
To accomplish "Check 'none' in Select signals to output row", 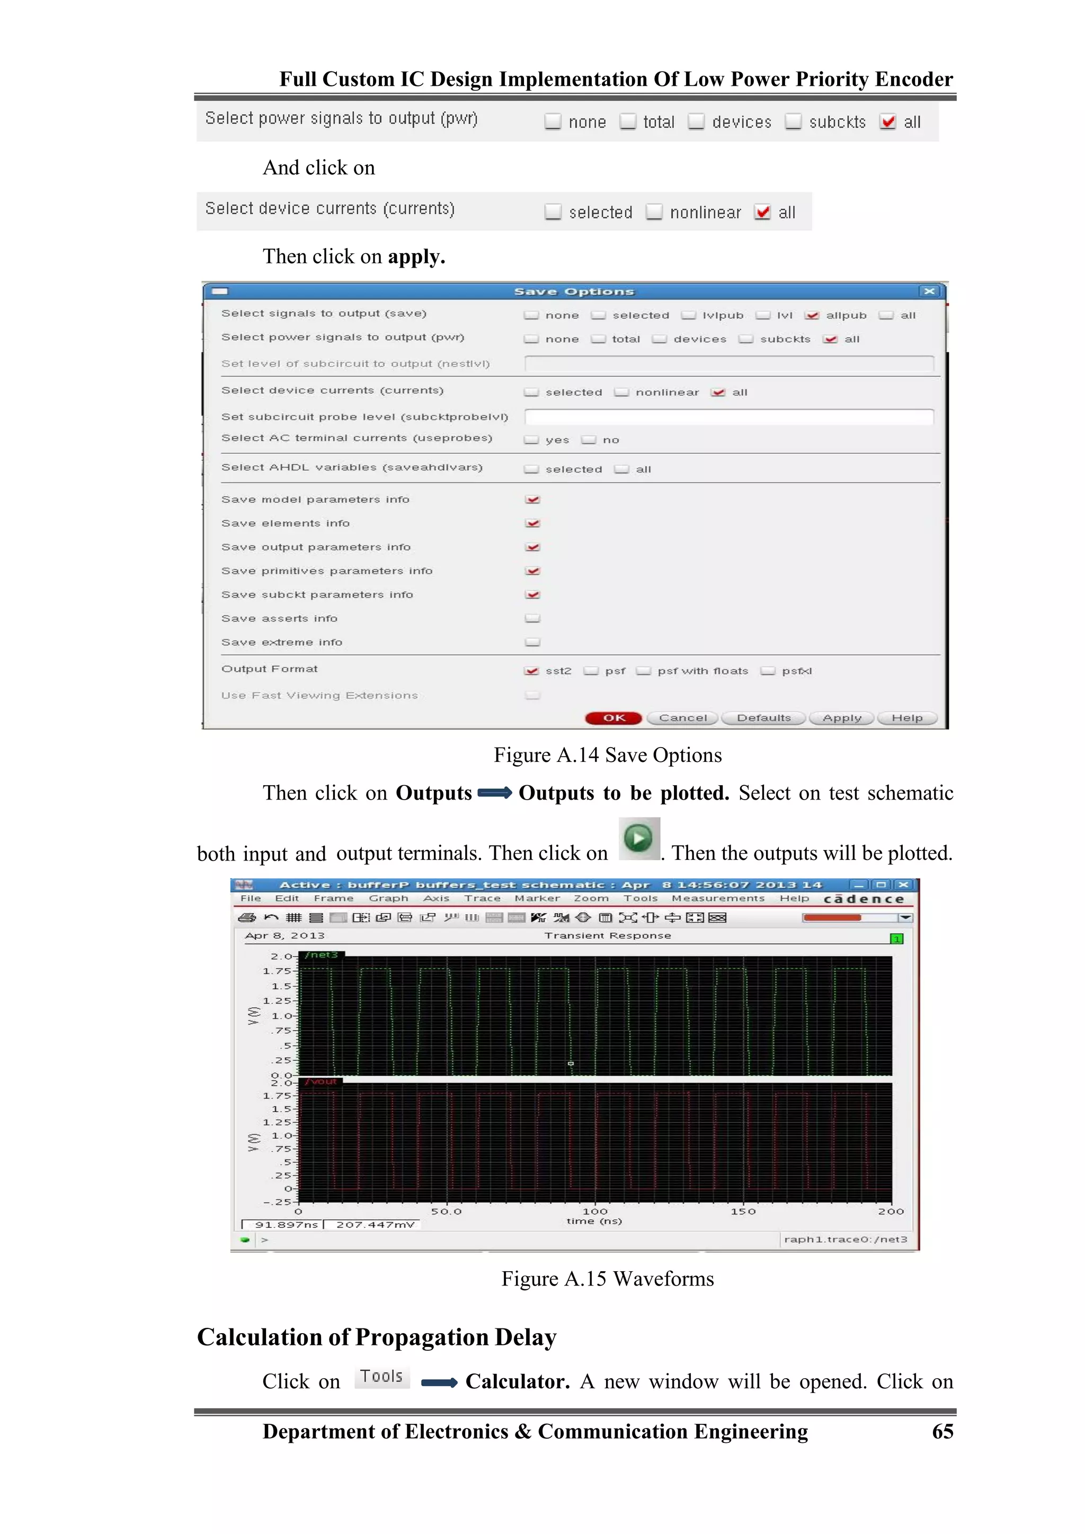I will click(531, 315).
